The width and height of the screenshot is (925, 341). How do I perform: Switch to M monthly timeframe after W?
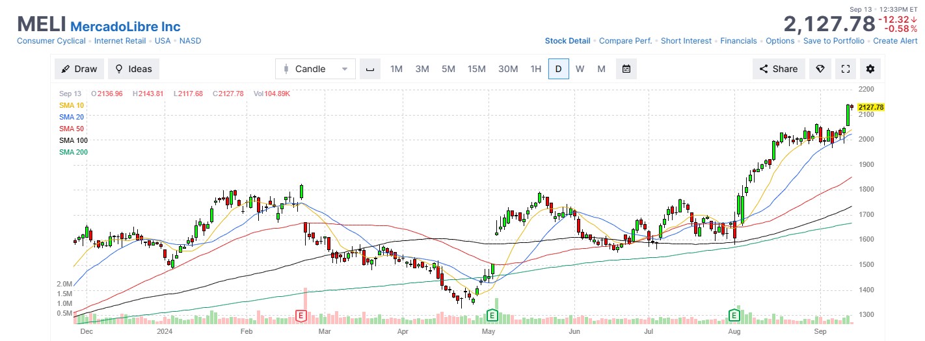tap(601, 69)
